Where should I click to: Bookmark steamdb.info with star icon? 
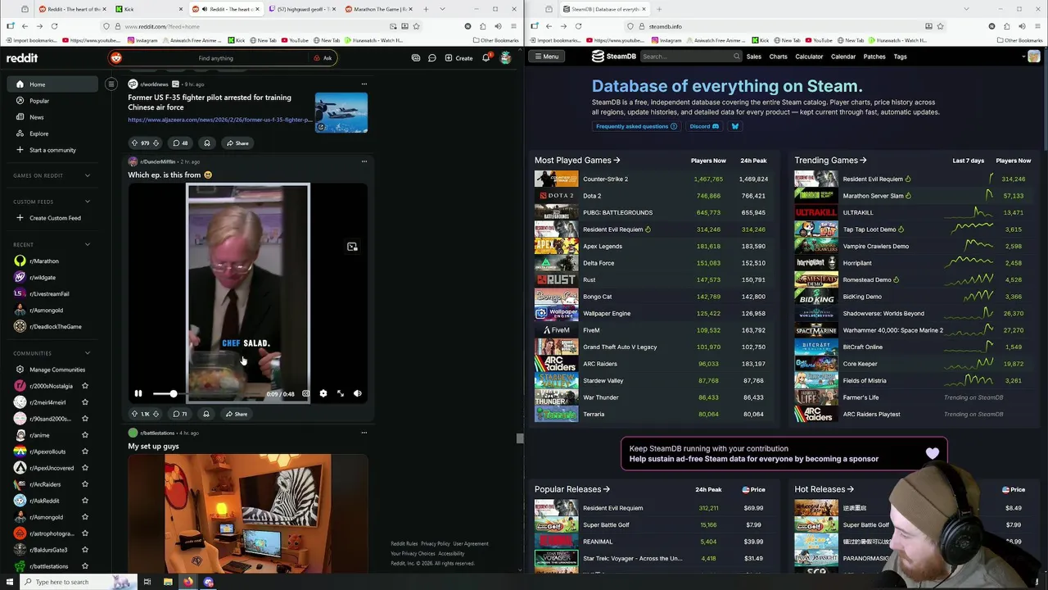click(940, 26)
